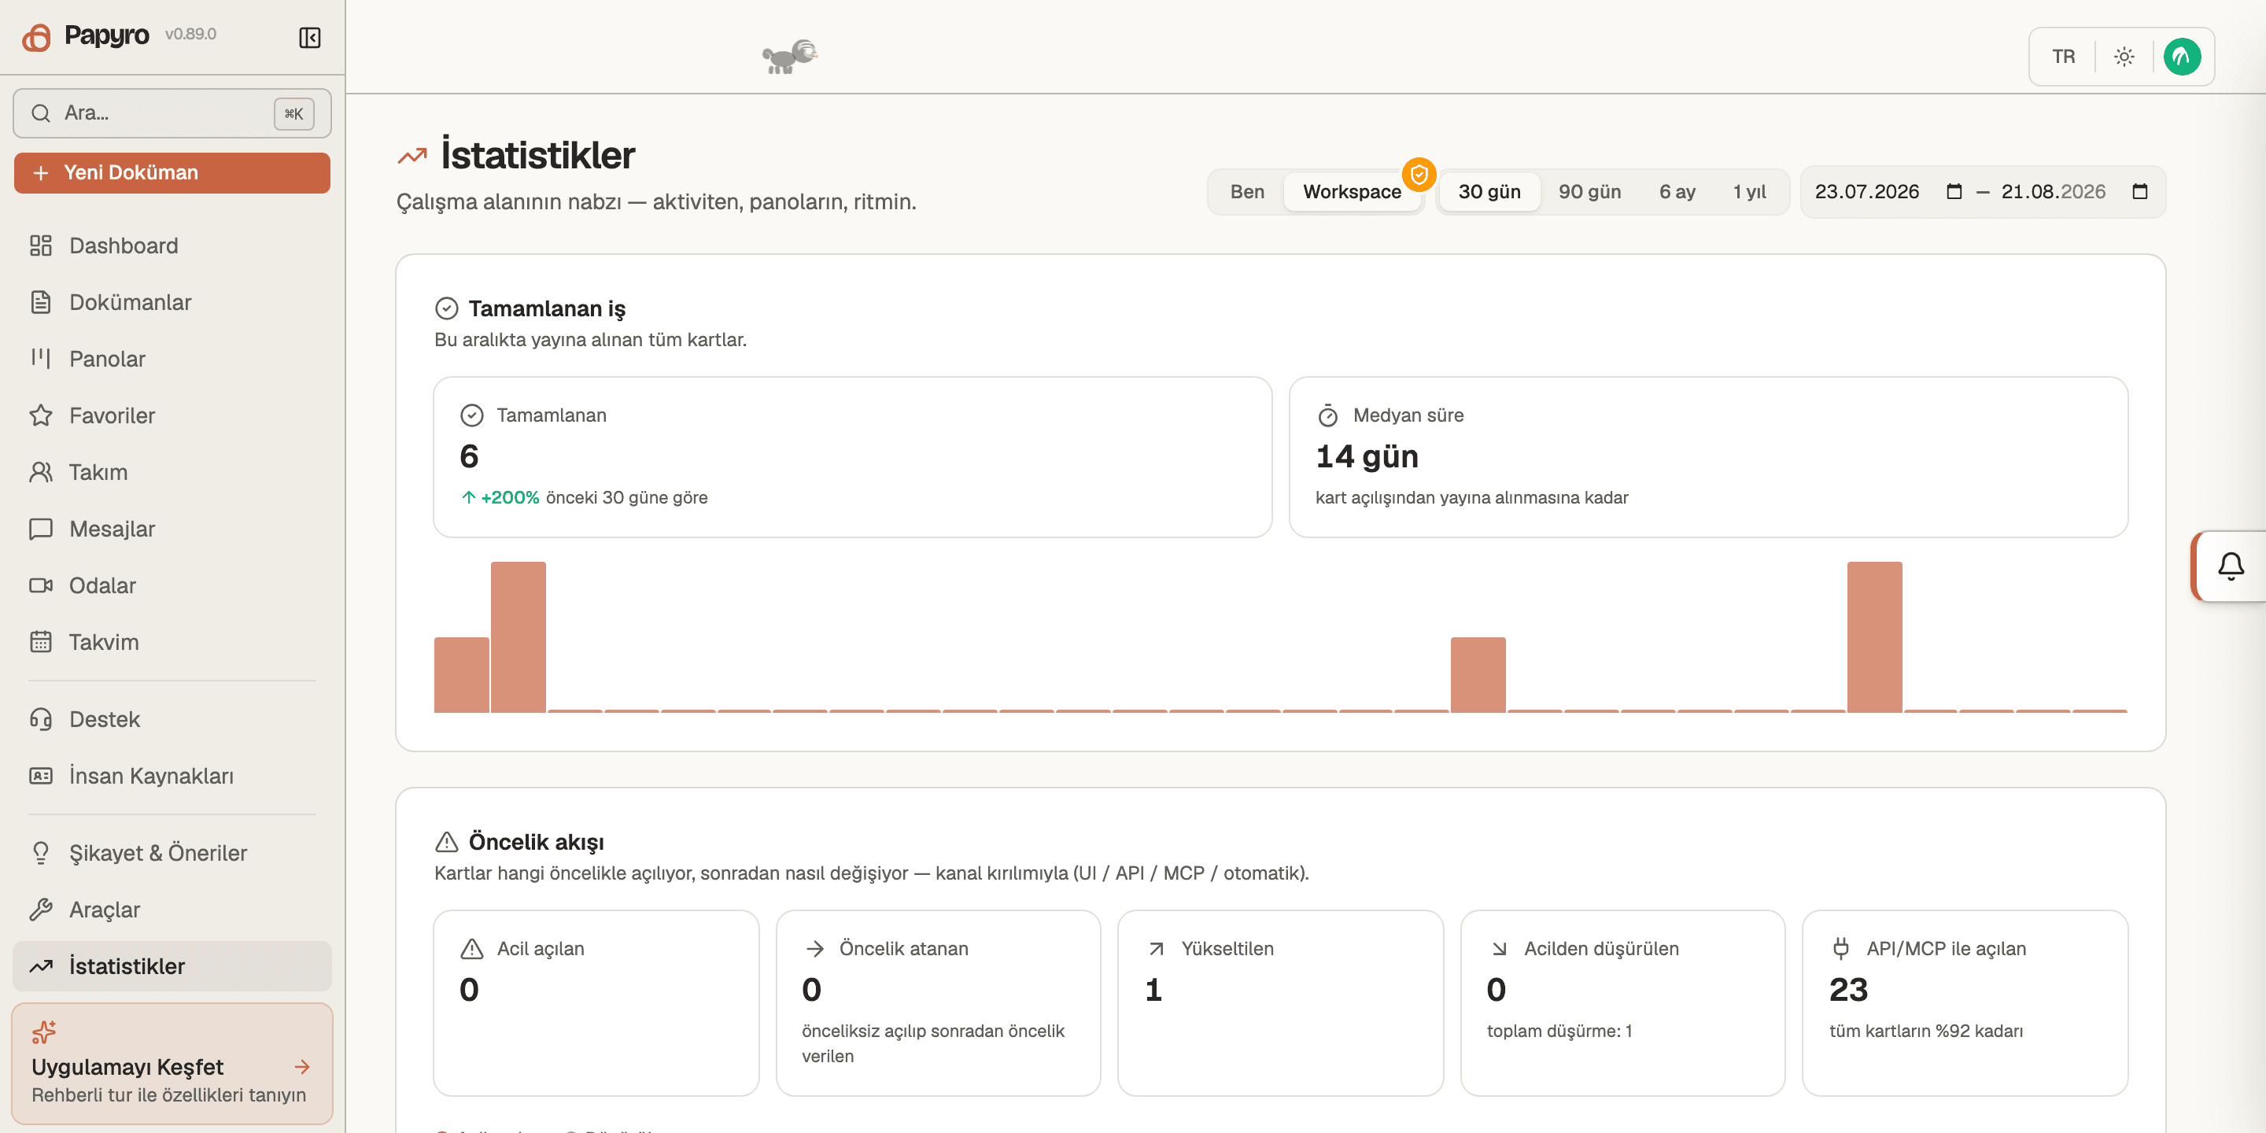Click the İstatistikler page heading
The width and height of the screenshot is (2266, 1133).
[x=537, y=155]
